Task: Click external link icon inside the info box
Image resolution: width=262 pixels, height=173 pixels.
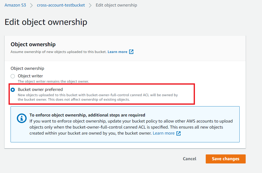Action: tap(178, 133)
